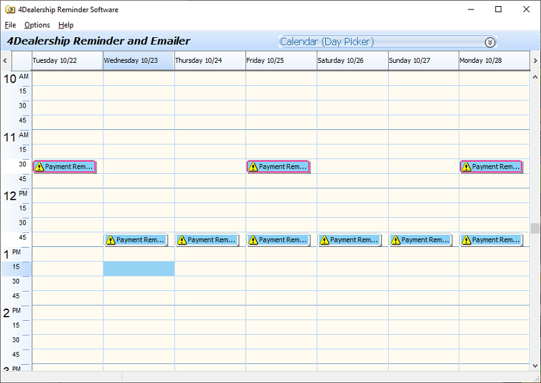Navigate to previous days with left arrow
The height and width of the screenshot is (383, 541).
(x=5, y=61)
